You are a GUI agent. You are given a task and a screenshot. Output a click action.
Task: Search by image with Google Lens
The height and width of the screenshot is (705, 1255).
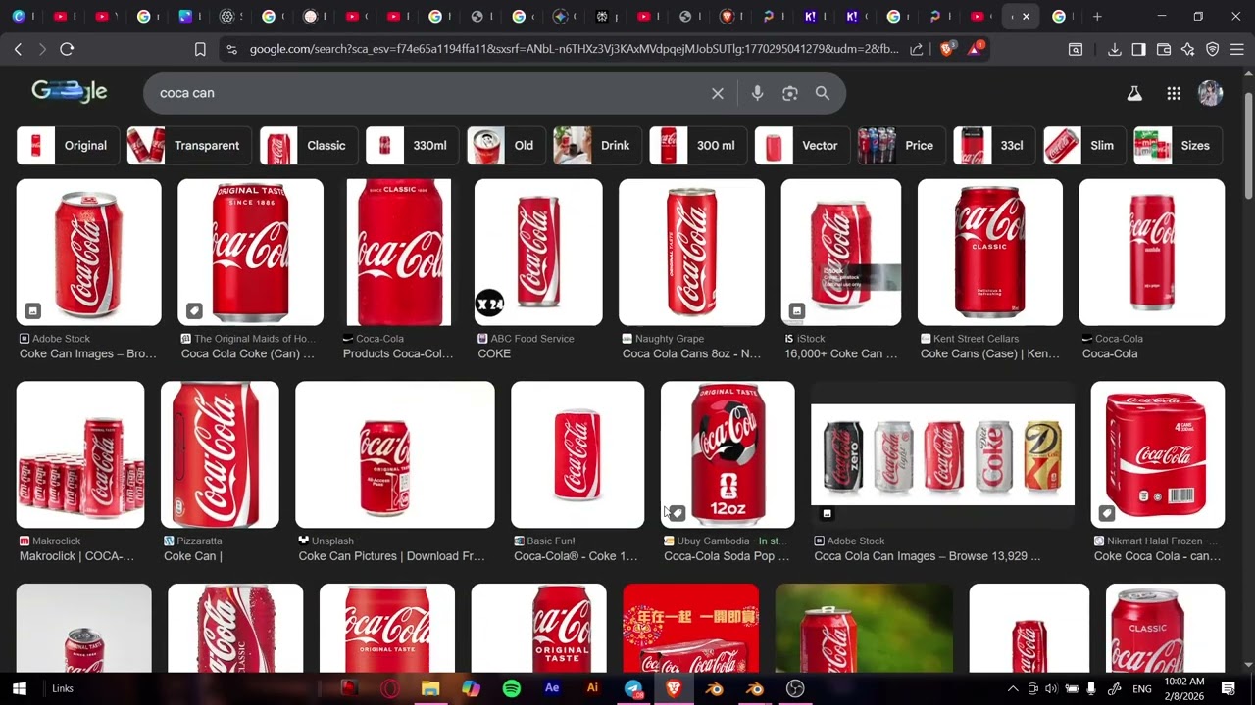pos(790,93)
